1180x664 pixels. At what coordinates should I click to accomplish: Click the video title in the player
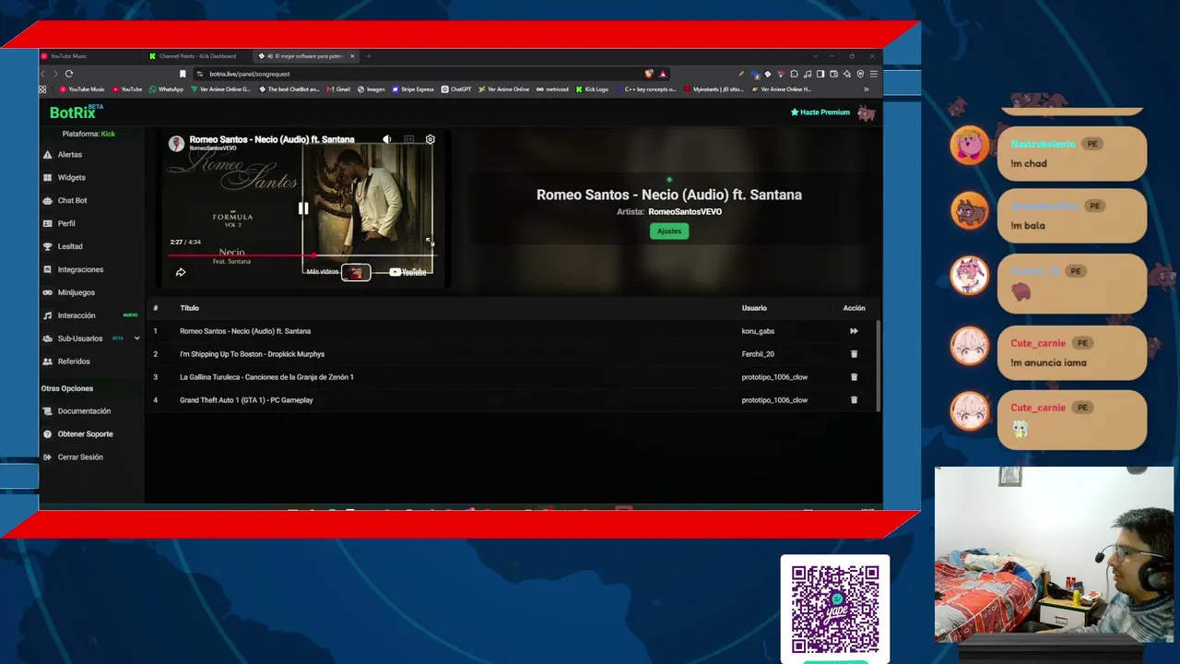tap(272, 139)
